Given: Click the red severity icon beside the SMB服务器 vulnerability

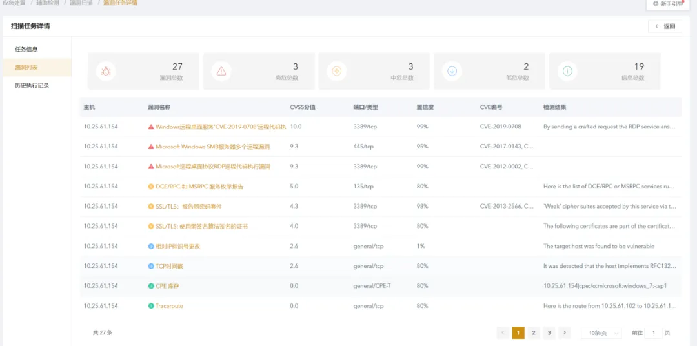Looking at the screenshot, I should 150,147.
